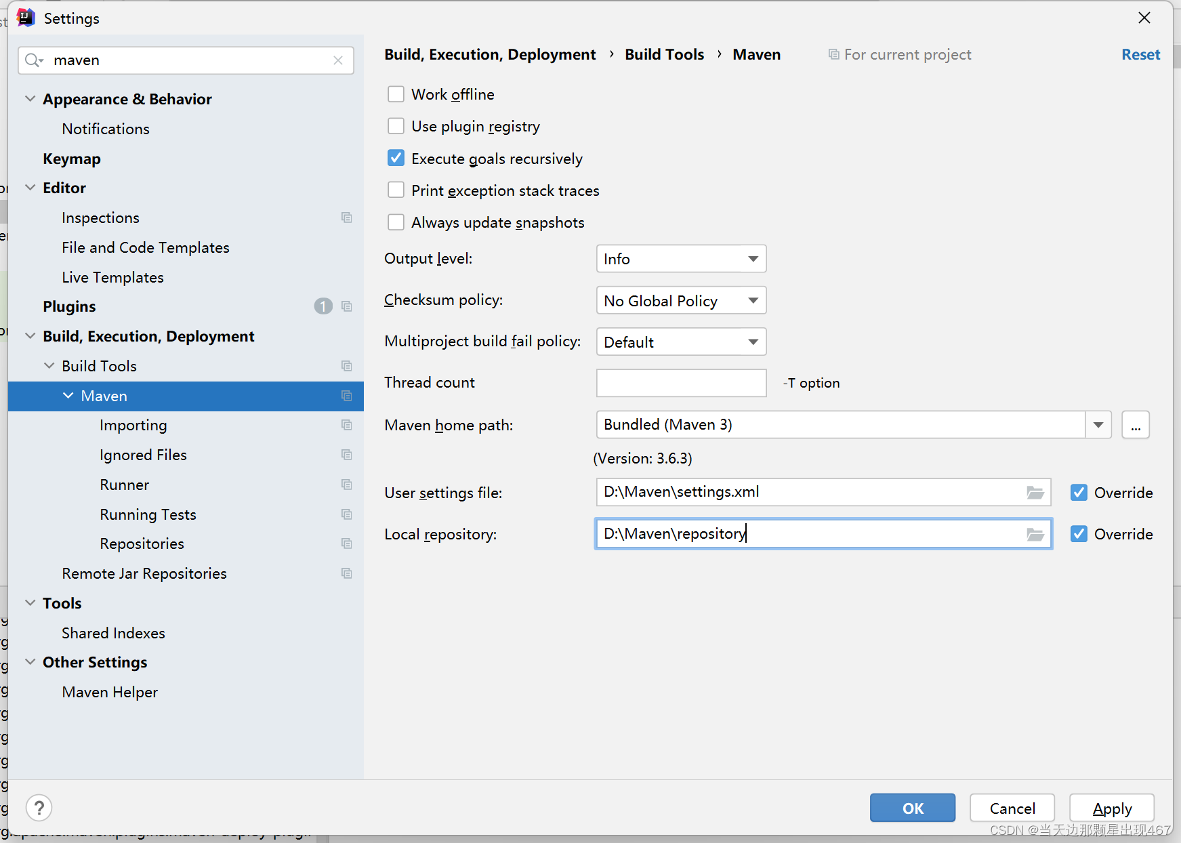
Task: Toggle Override for User settings file
Action: (x=1079, y=493)
